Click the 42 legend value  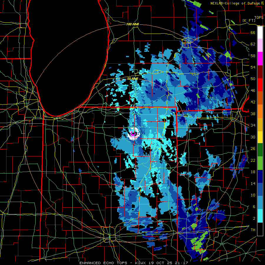click(253, 102)
